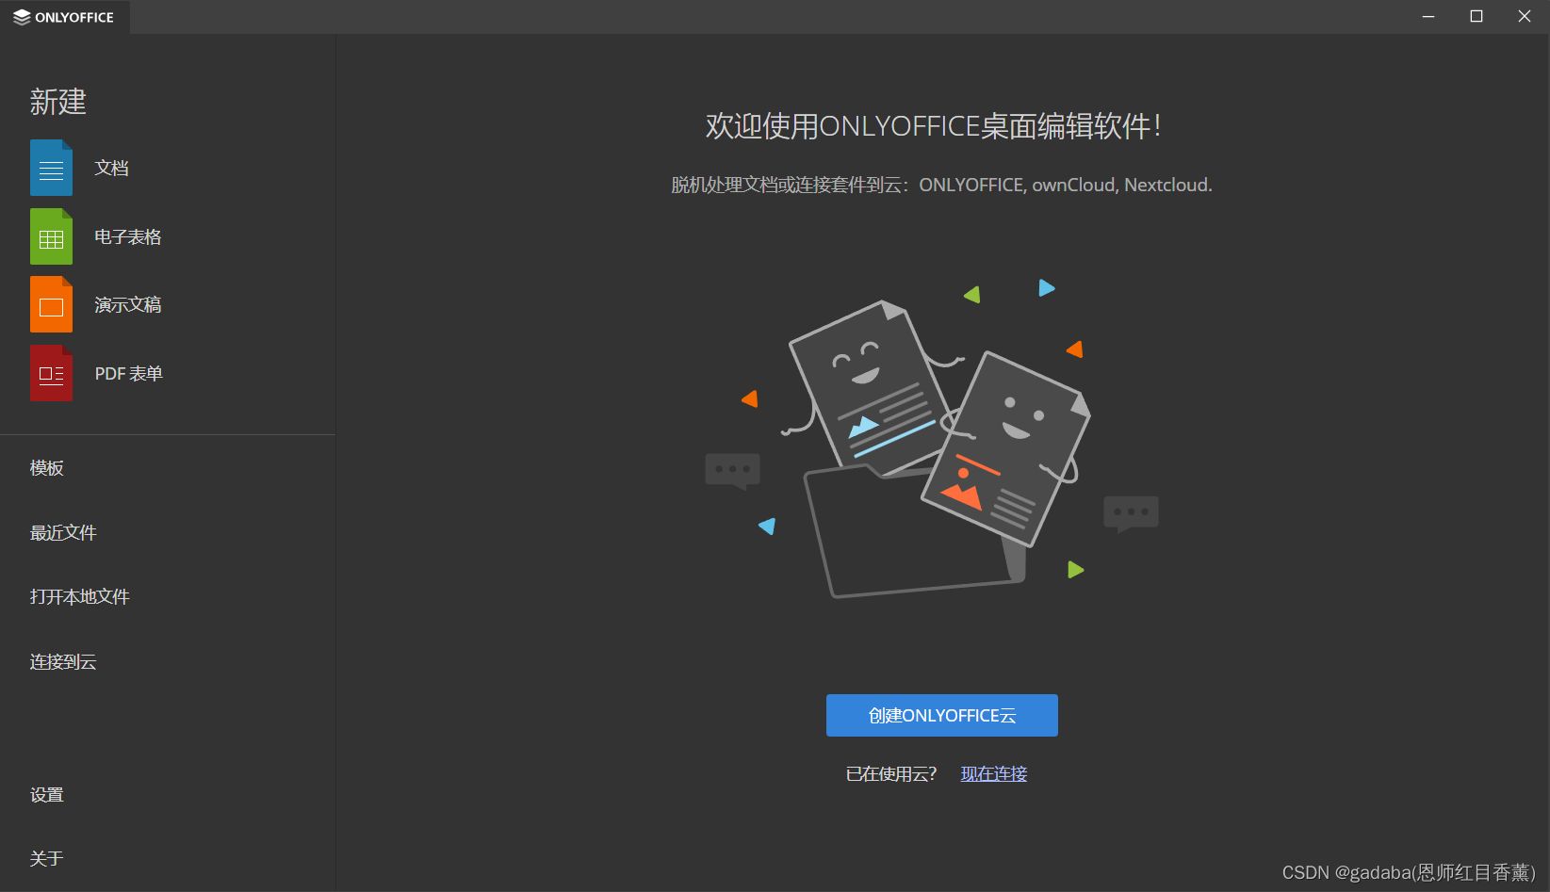
Task: Open 设置 page
Action: point(47,795)
